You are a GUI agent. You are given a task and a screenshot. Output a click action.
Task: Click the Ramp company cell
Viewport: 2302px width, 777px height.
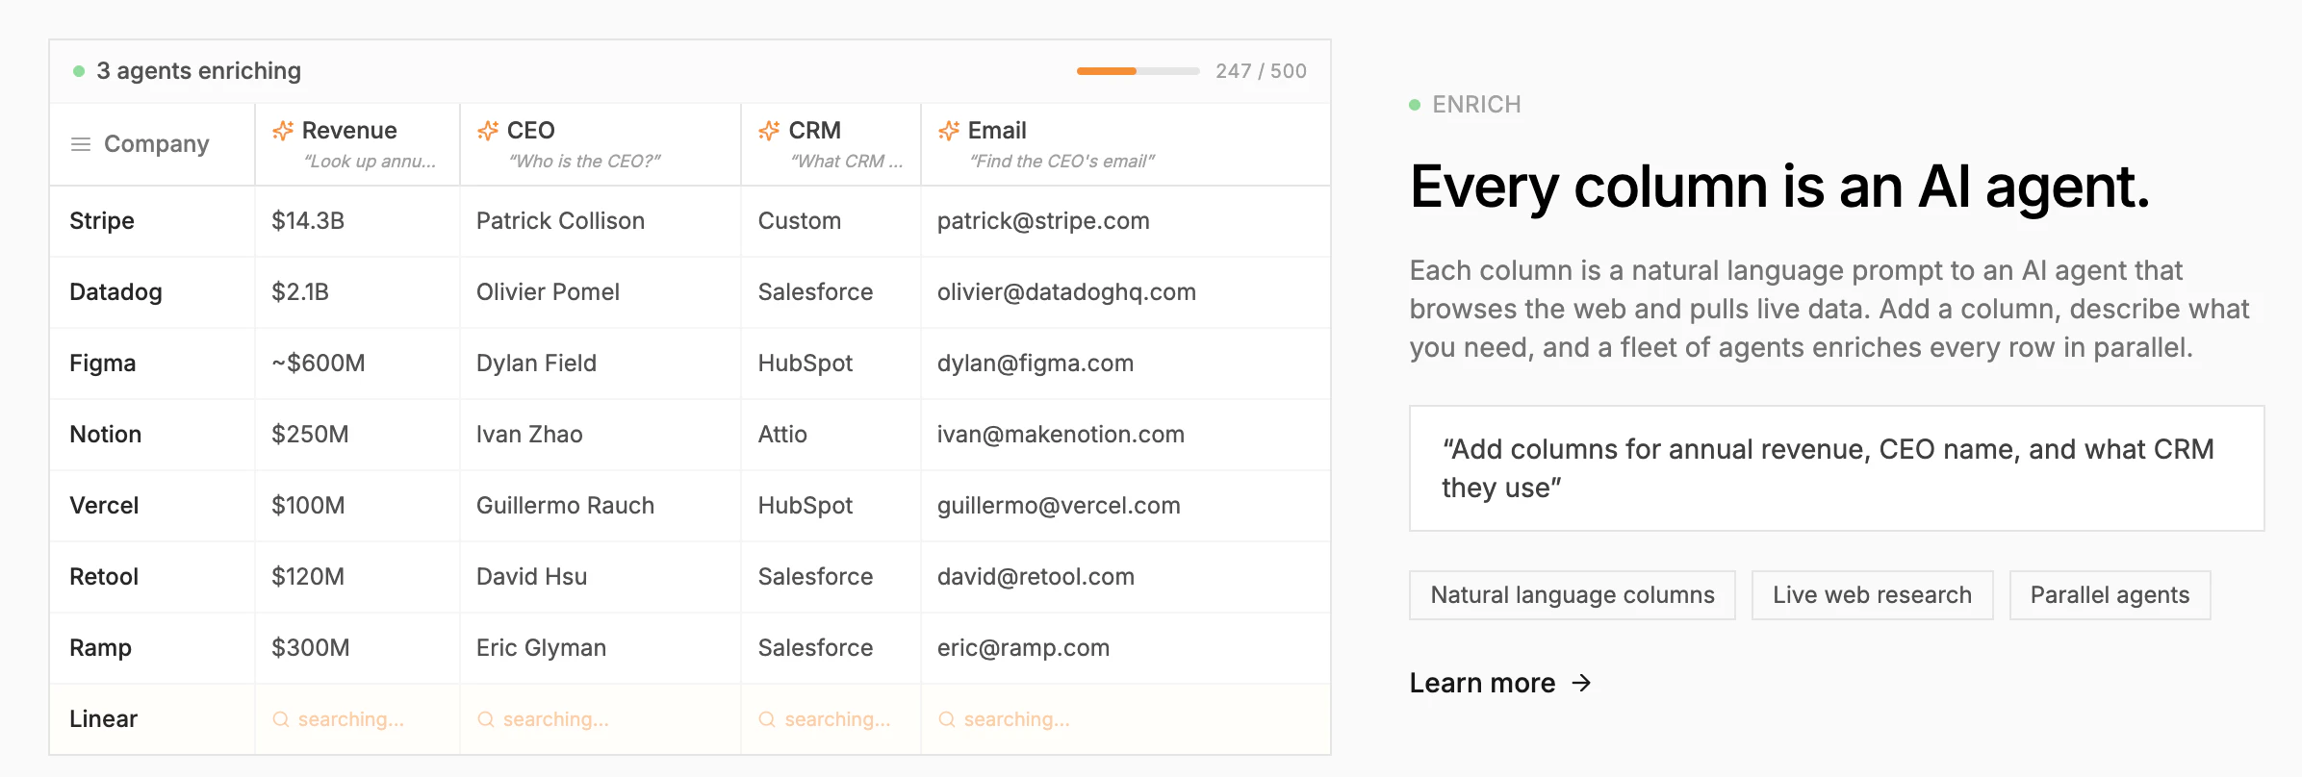[x=152, y=648]
